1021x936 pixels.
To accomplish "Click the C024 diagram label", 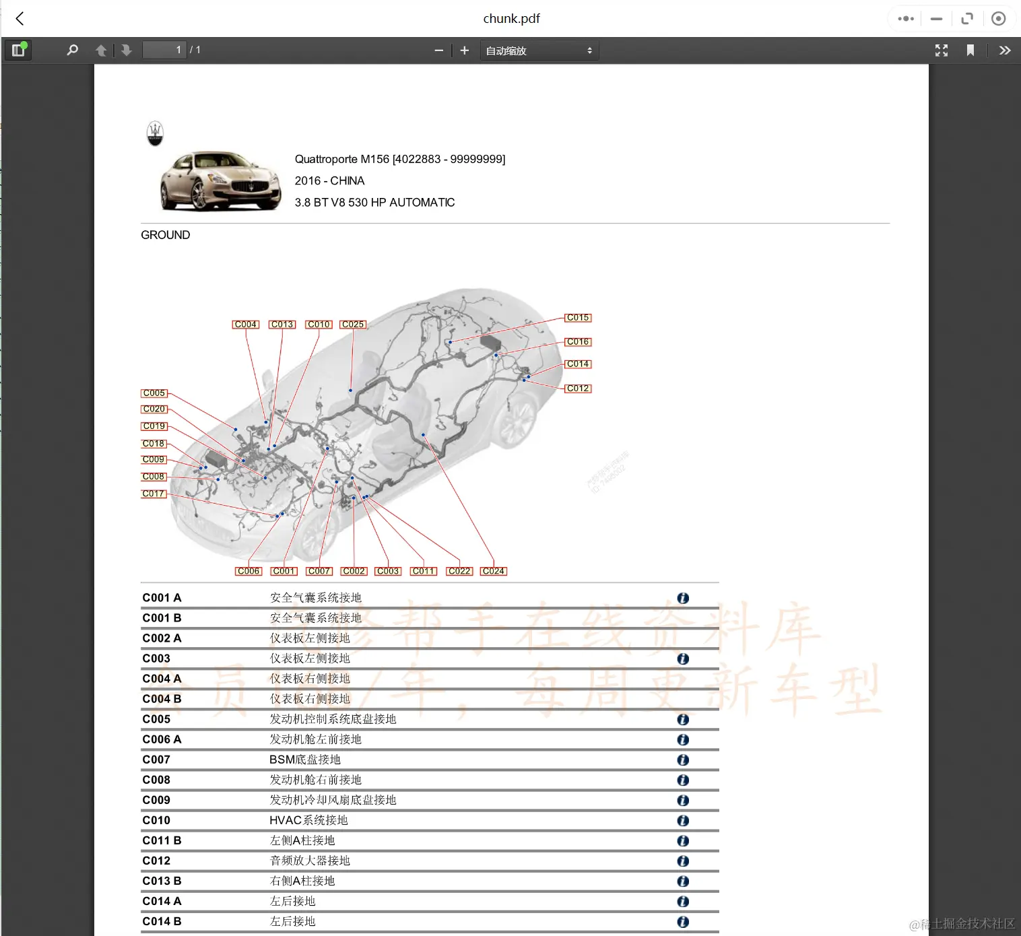I will [x=493, y=571].
